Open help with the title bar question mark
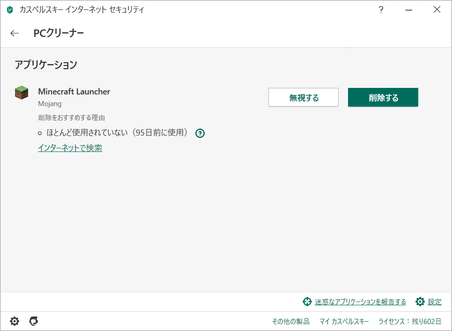 pyautogui.click(x=381, y=10)
